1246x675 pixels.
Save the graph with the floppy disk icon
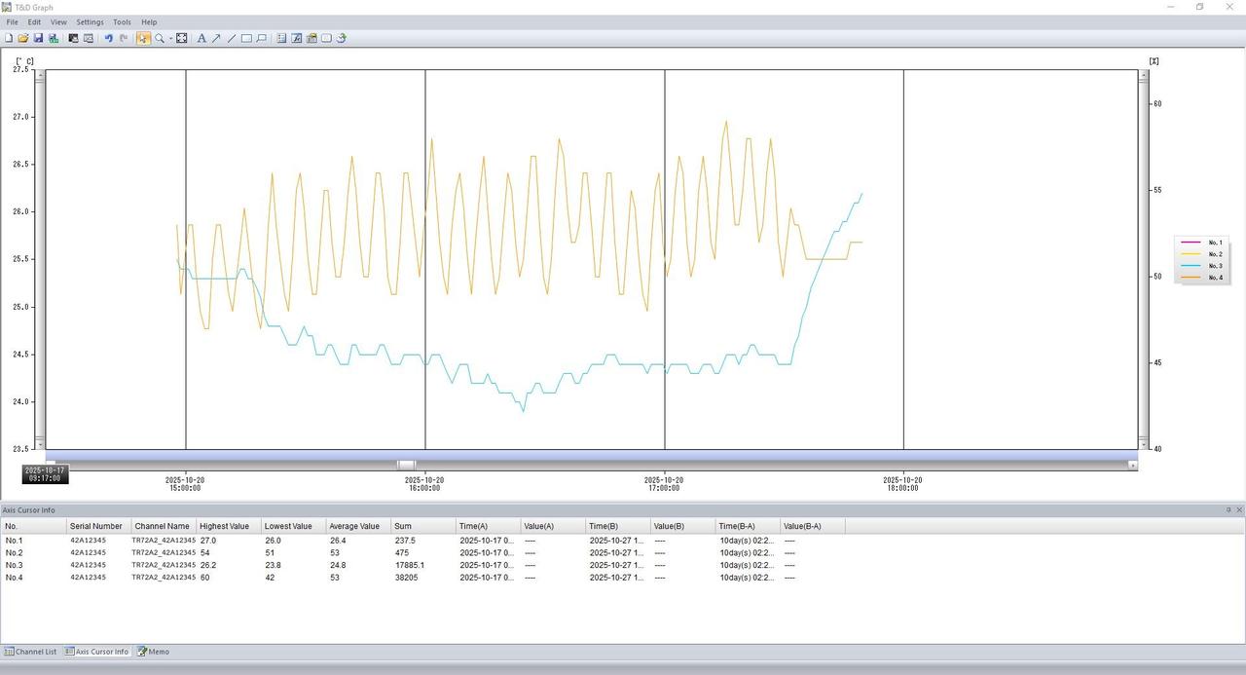[38, 39]
